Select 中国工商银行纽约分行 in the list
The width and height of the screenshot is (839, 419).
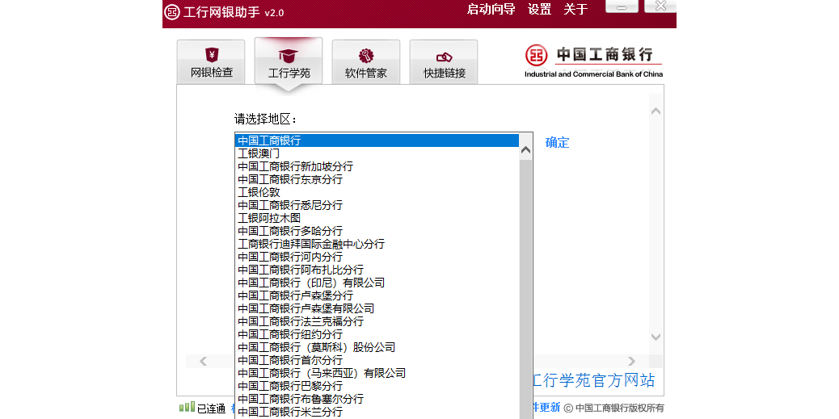pyautogui.click(x=377, y=334)
